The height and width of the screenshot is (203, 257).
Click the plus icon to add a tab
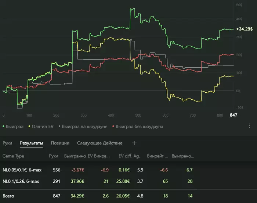pos(134,143)
